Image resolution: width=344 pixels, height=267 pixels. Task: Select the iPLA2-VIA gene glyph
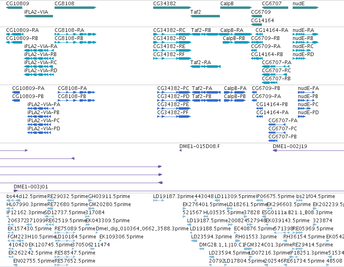click(39, 16)
